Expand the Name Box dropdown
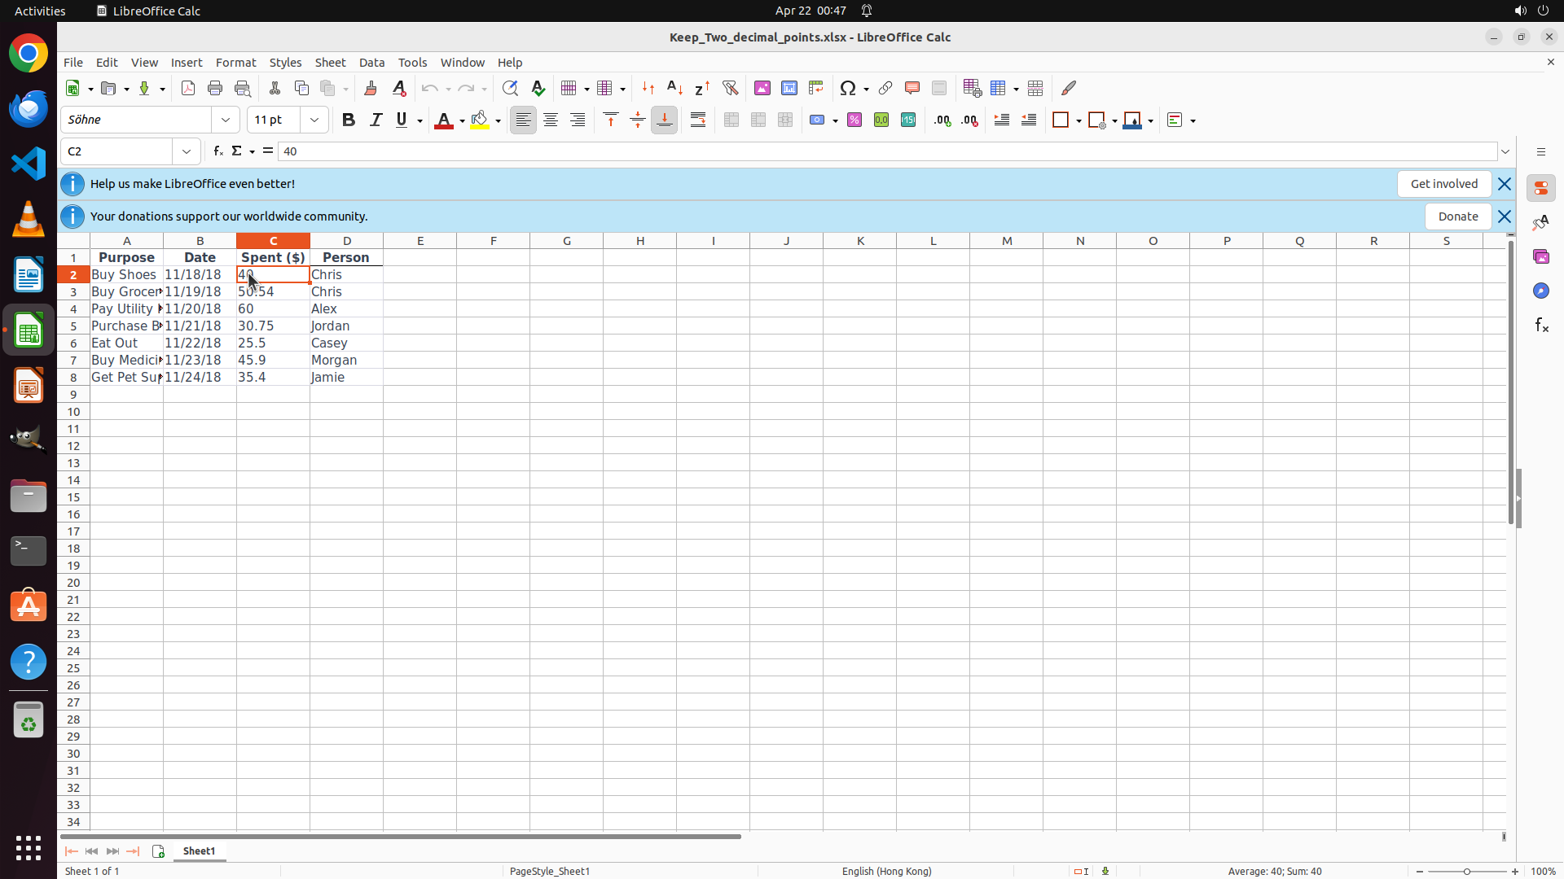Image resolution: width=1564 pixels, height=879 pixels. pos(187,151)
